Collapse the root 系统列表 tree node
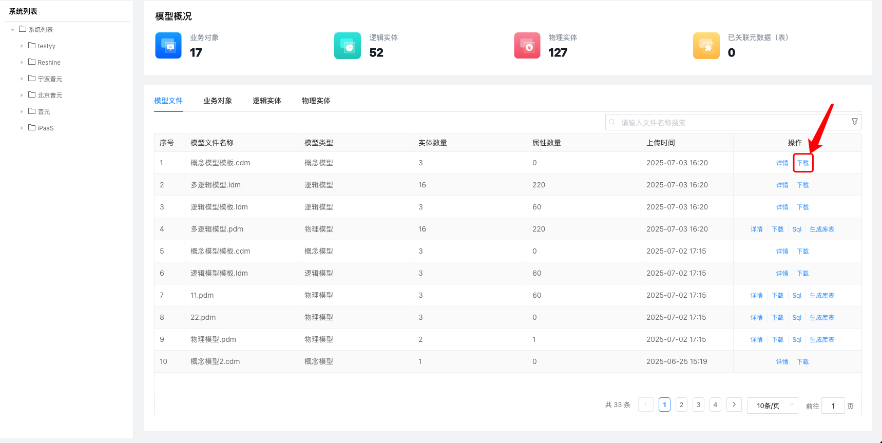The image size is (882, 443). click(12, 30)
